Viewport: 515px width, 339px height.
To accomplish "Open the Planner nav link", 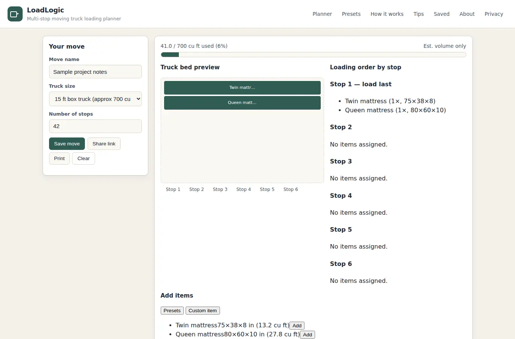I will tap(322, 14).
